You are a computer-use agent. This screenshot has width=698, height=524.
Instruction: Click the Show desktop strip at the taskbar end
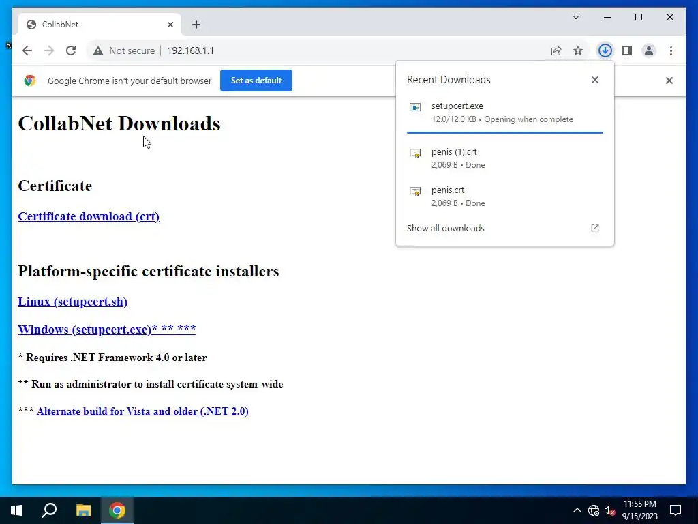[696, 510]
